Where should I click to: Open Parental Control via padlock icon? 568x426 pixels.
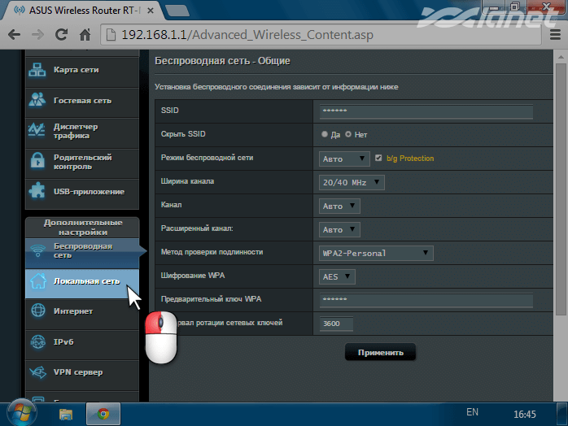point(37,161)
